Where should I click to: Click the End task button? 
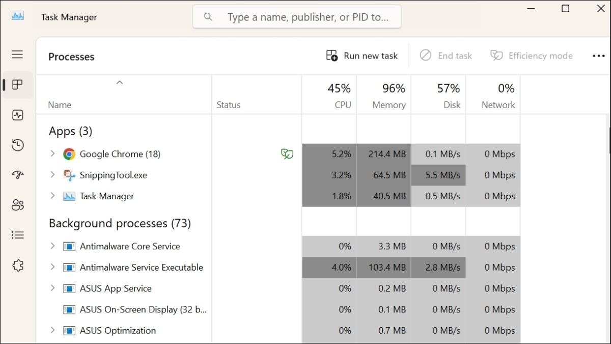[x=446, y=56]
